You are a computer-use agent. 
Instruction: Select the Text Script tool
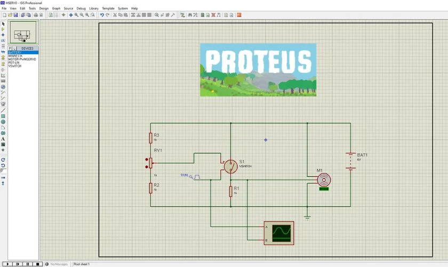click(x=3, y=46)
